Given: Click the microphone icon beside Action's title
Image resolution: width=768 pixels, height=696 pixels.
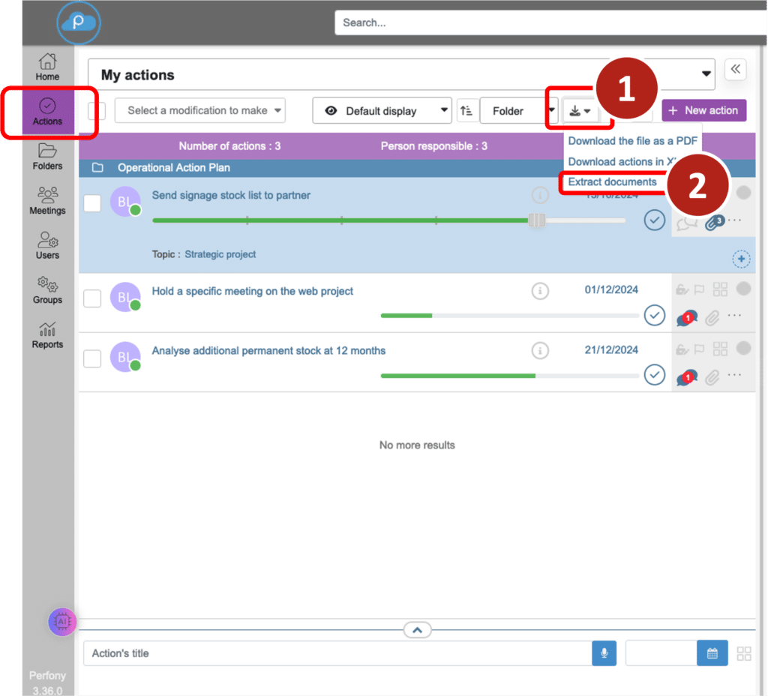Looking at the screenshot, I should (x=604, y=653).
